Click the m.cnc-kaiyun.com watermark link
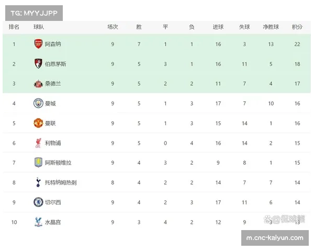 [x=274, y=238]
